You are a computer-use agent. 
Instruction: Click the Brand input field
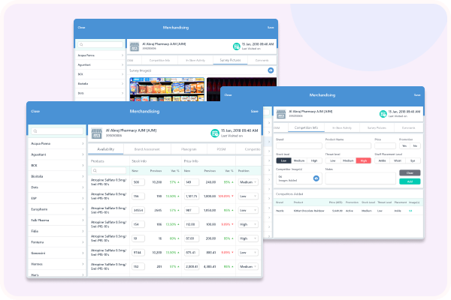pos(298,145)
